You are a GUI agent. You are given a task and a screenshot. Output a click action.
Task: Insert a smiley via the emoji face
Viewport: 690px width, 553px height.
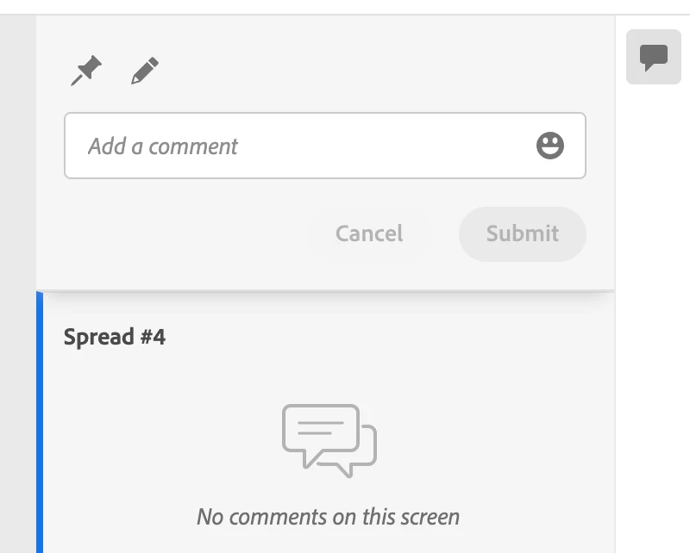[x=549, y=146]
